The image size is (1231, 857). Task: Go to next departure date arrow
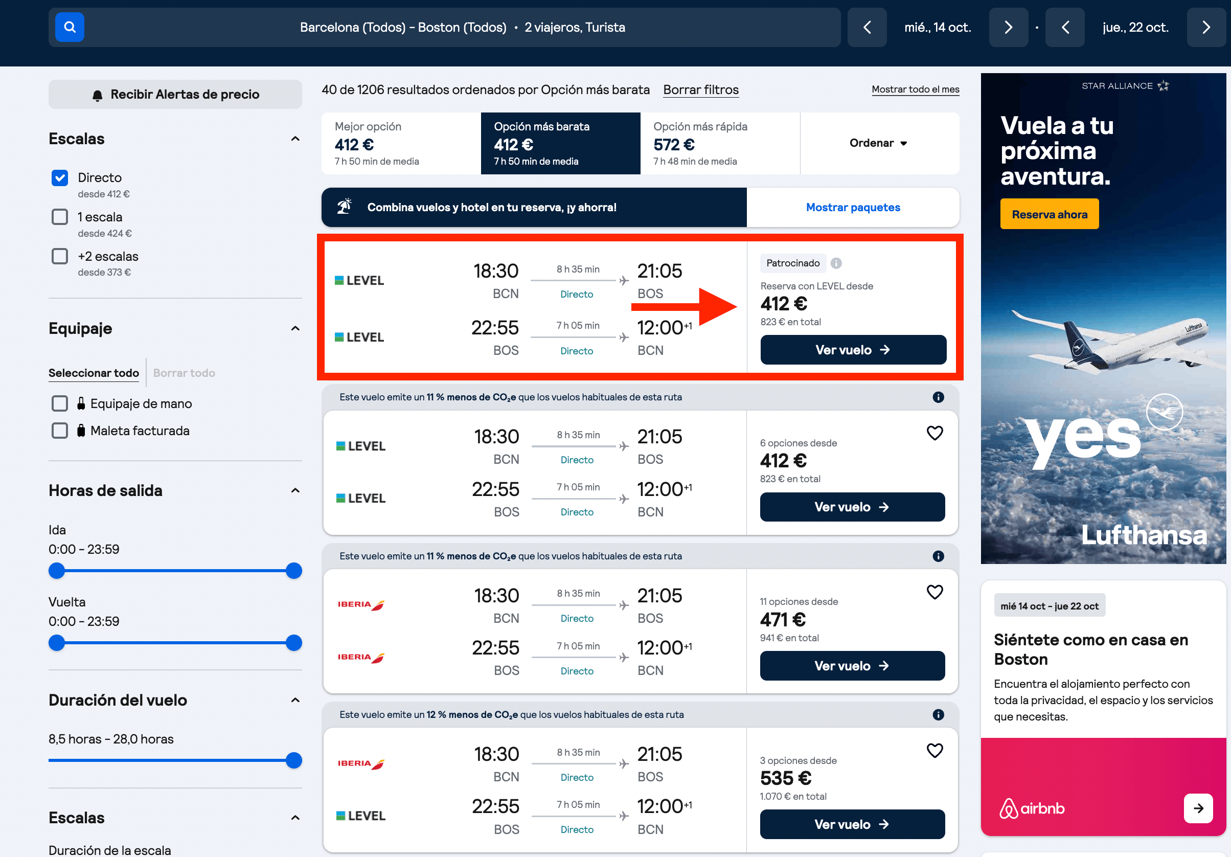coord(1009,27)
